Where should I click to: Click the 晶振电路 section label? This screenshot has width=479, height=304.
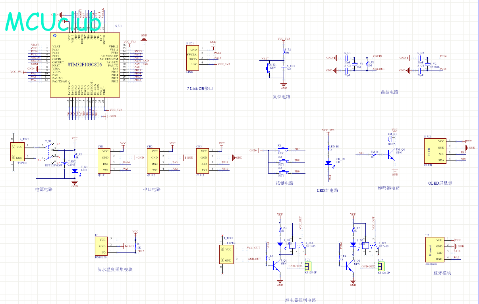[389, 92]
